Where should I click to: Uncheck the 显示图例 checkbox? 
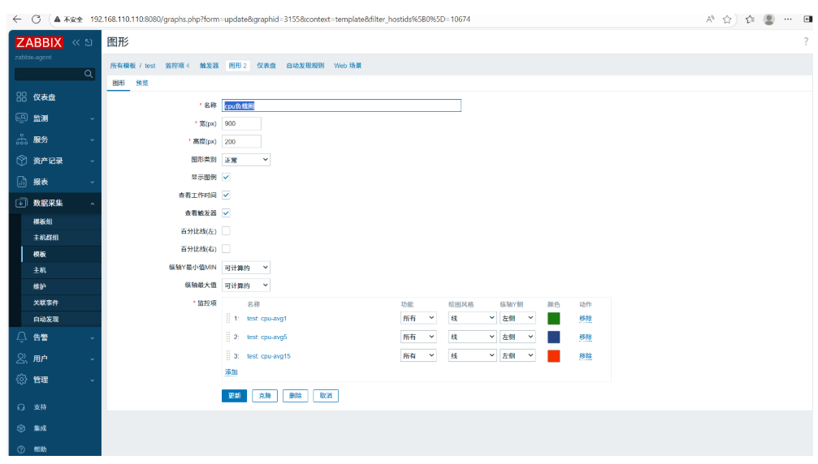click(x=226, y=177)
